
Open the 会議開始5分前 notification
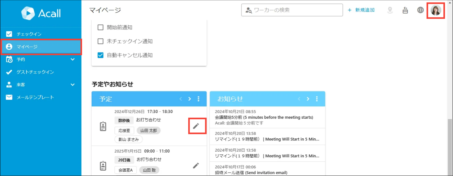tap(267, 117)
